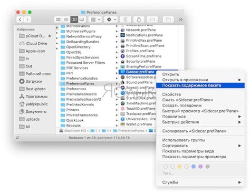
Task: Select SharingPref.prefPane file
Action: click(x=143, y=66)
